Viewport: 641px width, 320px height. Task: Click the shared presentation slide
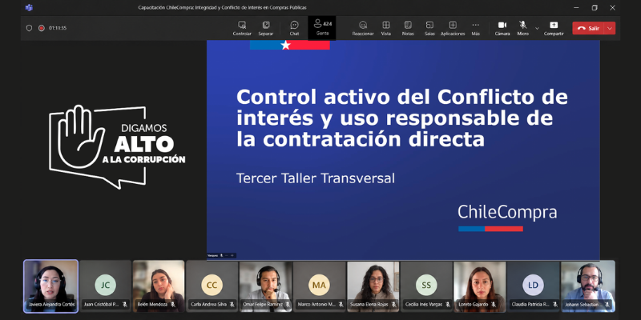coord(403,150)
